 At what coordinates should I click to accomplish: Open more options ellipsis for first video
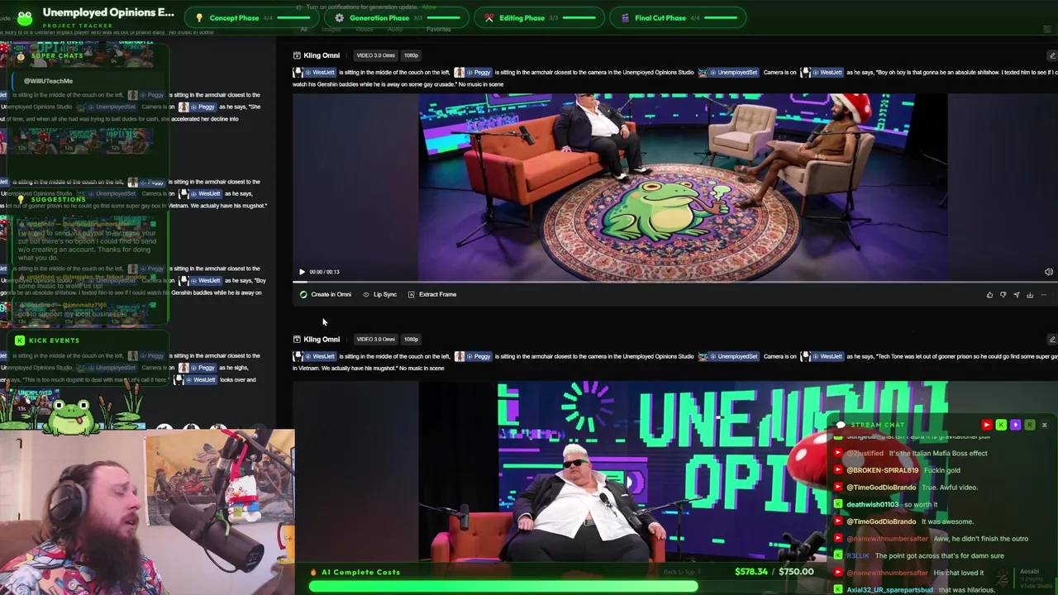tap(1043, 295)
